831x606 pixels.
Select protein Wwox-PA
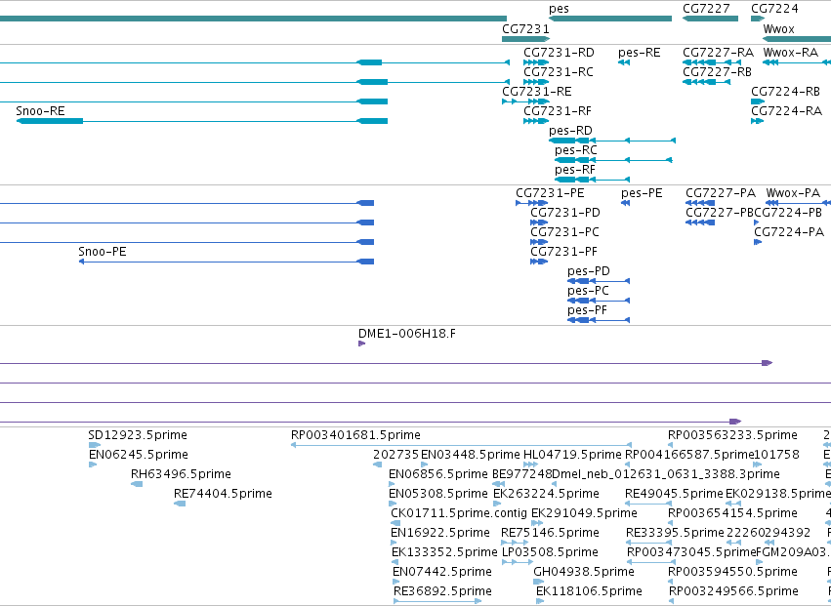798,203
